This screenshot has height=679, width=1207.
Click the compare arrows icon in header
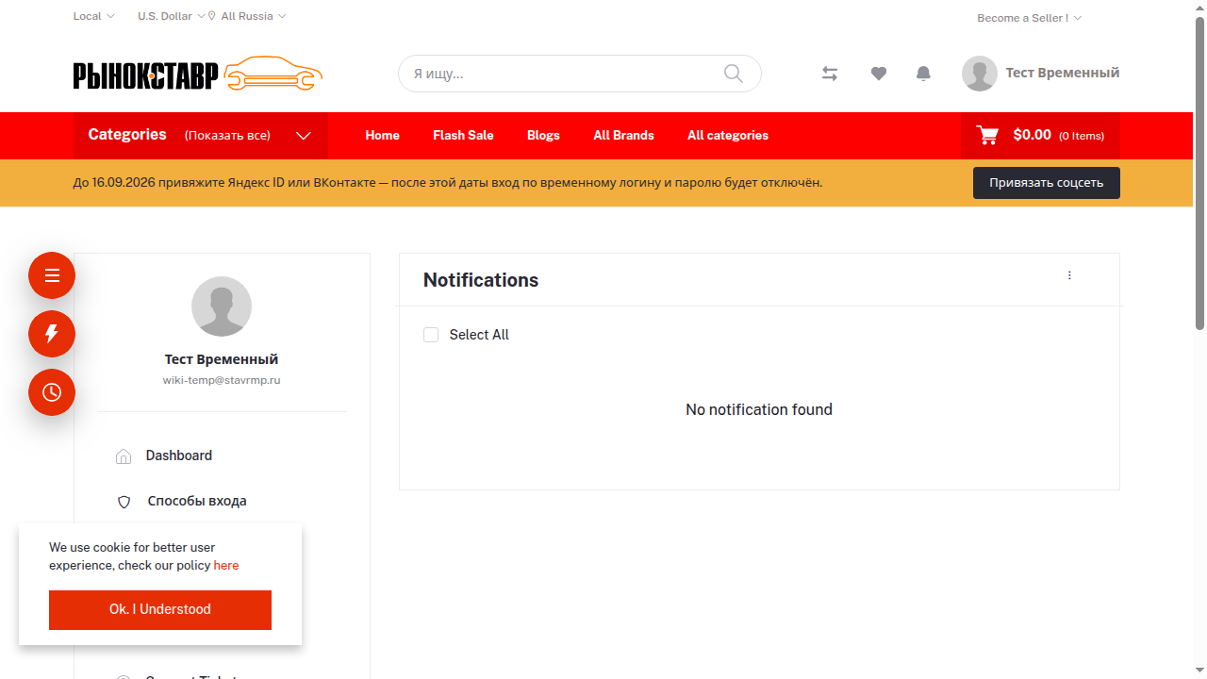(x=830, y=74)
